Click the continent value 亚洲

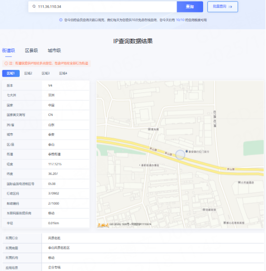[x=51, y=95]
